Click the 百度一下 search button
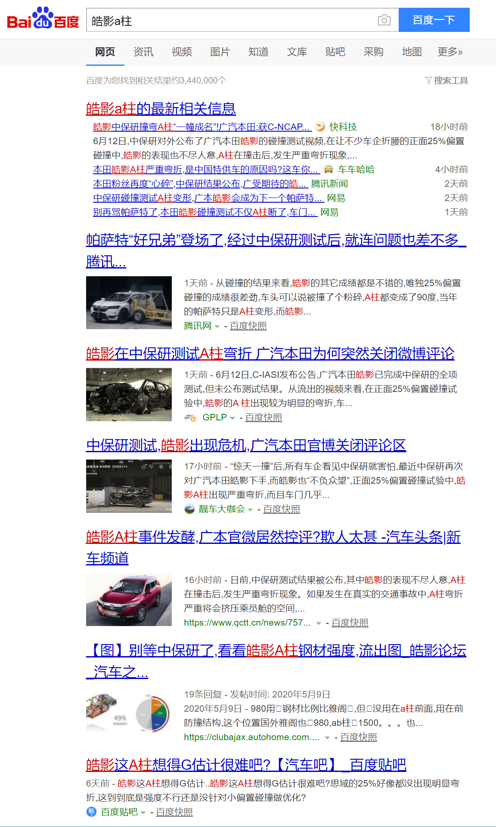Viewport: 496px width, 827px height. tap(434, 20)
